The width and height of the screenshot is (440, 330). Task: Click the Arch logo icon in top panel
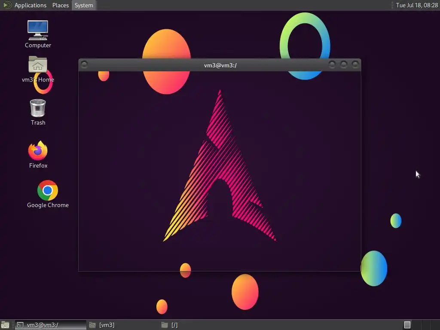pyautogui.click(x=7, y=5)
